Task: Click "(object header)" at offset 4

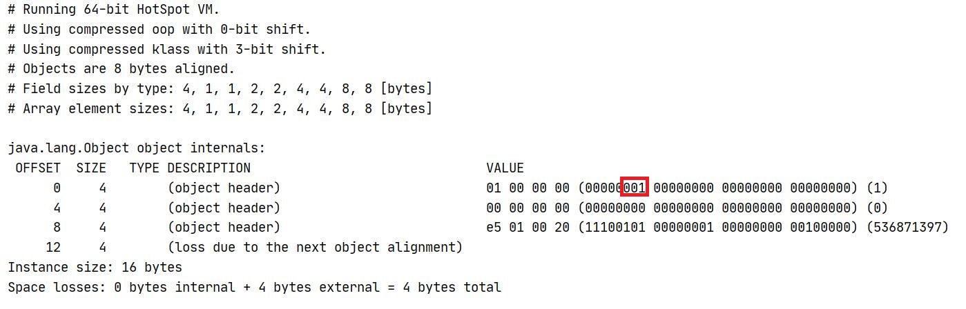Action: [224, 208]
